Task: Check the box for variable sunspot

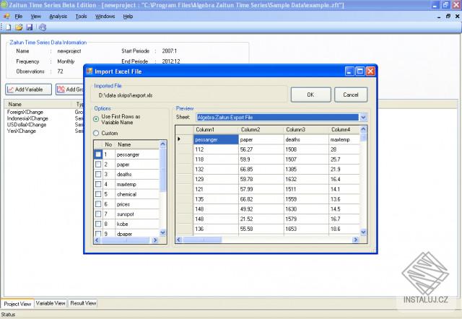Action: (x=98, y=214)
